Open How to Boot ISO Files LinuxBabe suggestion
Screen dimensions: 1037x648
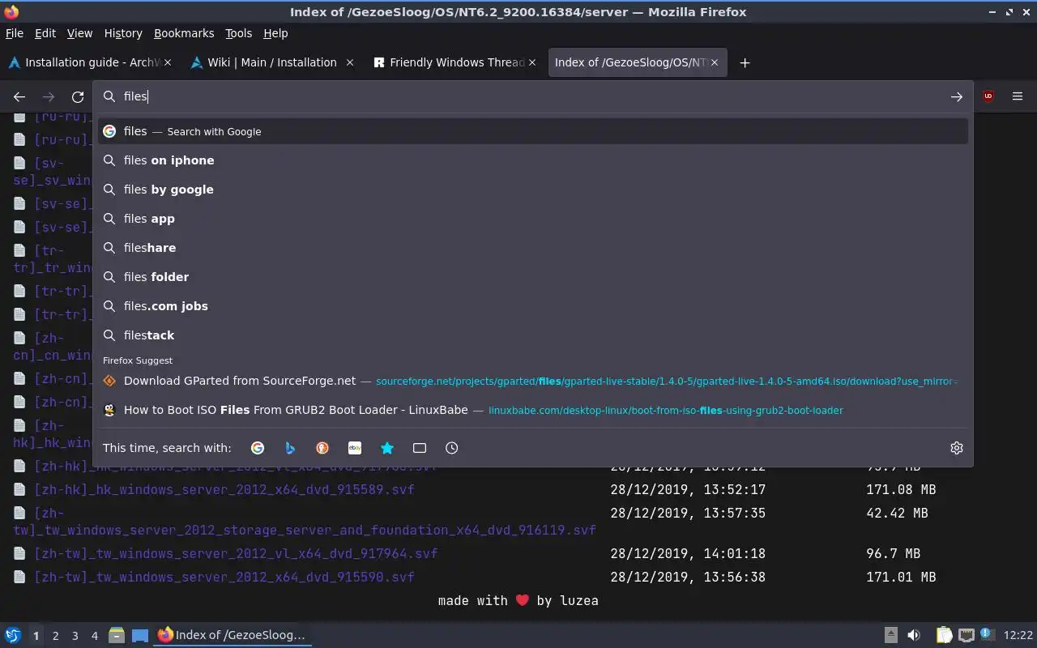click(x=533, y=410)
